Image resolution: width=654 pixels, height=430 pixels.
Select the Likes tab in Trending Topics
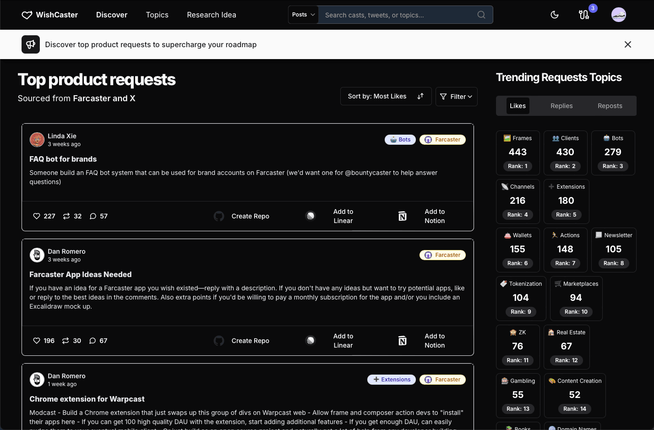point(518,106)
